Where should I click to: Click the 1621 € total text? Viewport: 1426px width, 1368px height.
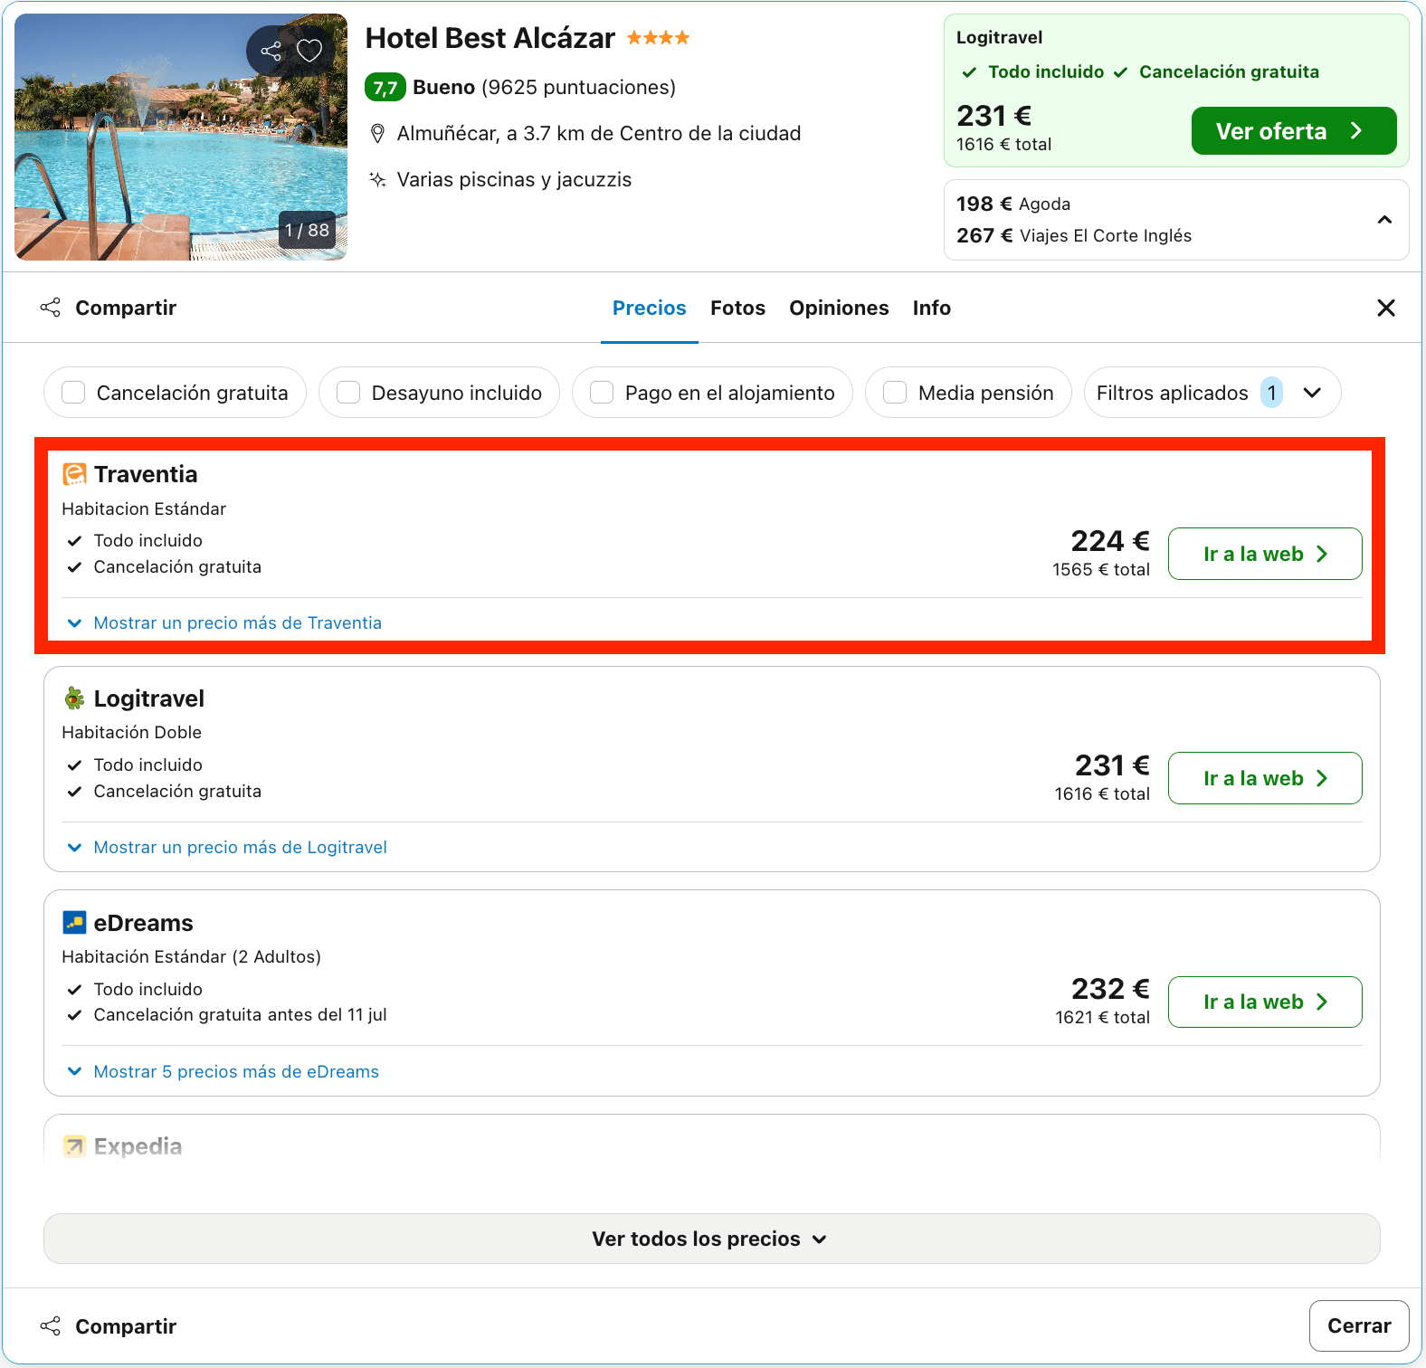1102,1017
